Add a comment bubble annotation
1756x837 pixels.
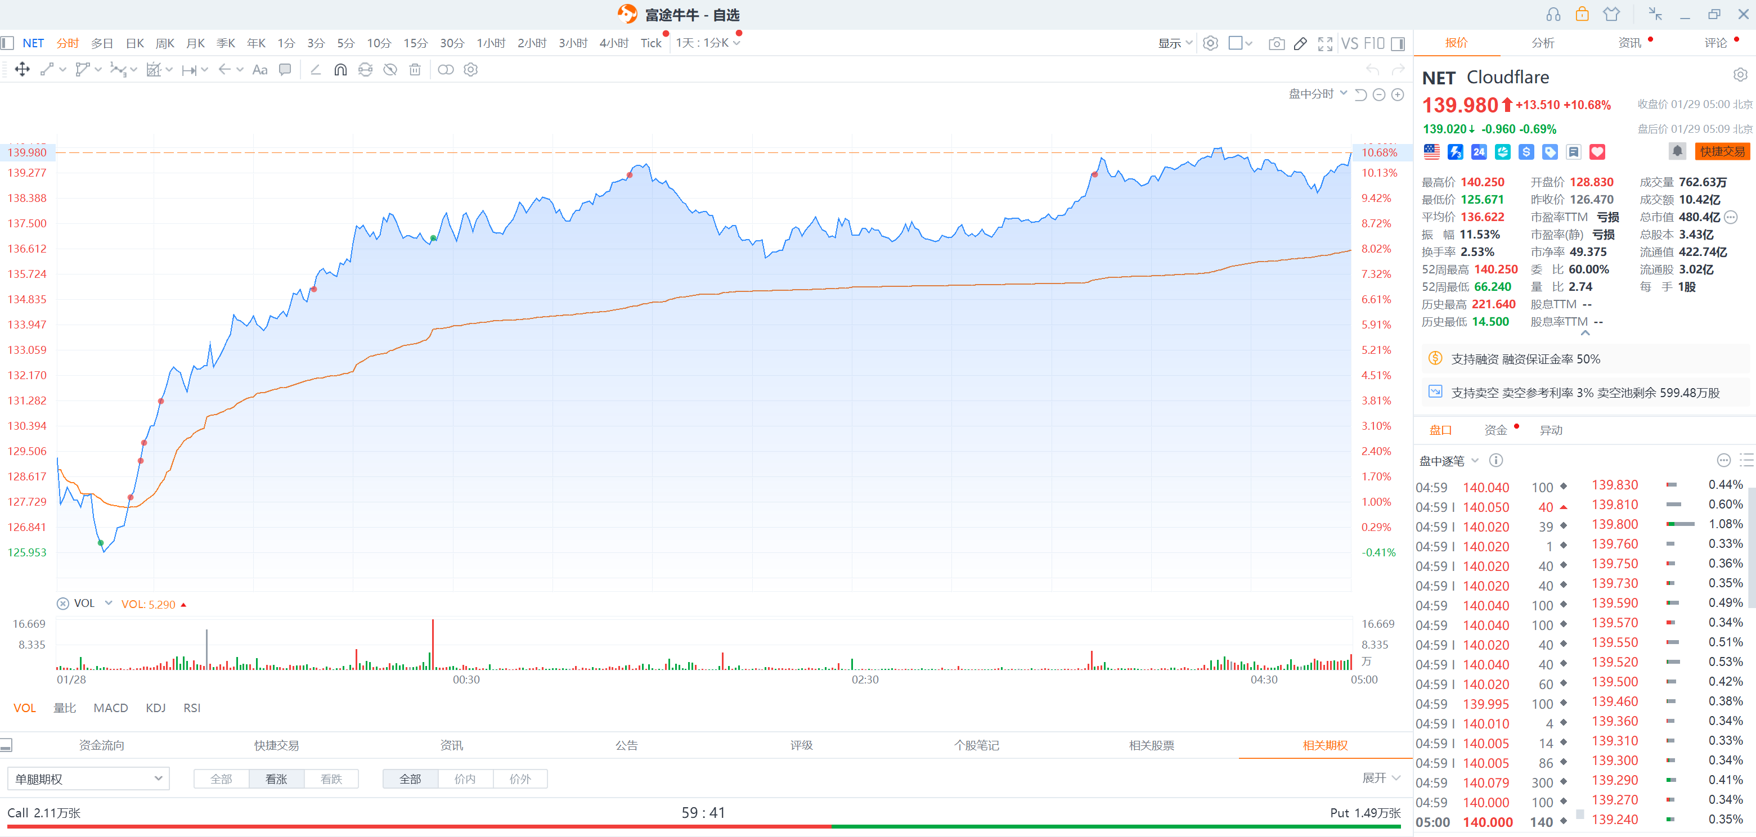click(x=285, y=70)
